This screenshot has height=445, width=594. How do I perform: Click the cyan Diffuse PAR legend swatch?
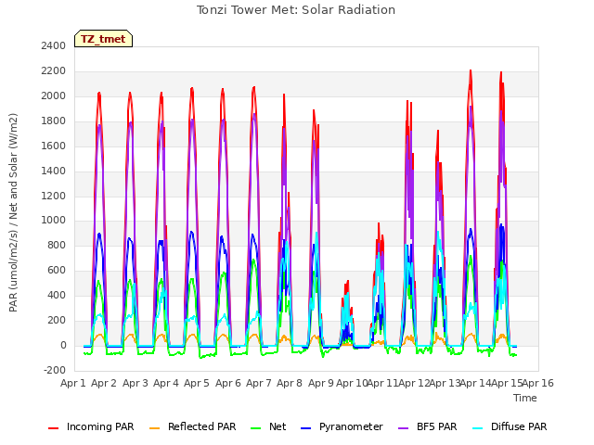click(478, 428)
